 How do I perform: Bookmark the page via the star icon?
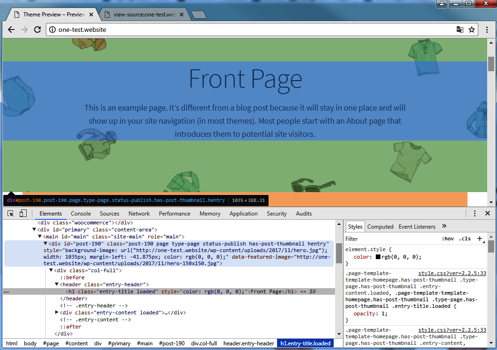click(x=472, y=29)
